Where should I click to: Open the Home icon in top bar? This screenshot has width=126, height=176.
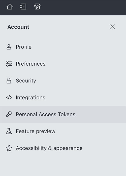pos(10,7)
